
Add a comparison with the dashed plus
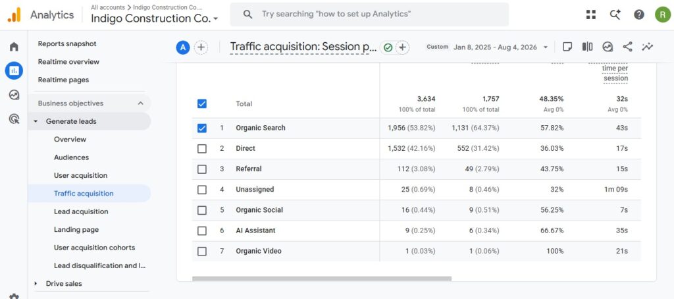pyautogui.click(x=201, y=47)
